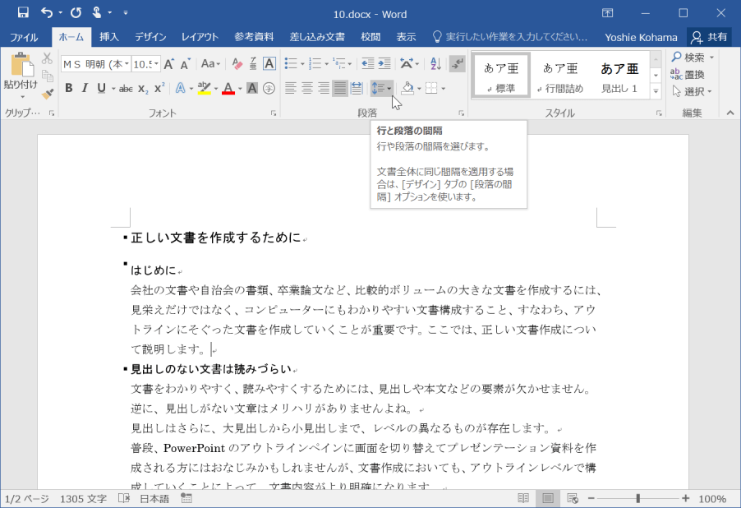This screenshot has width=741, height=508.
Task: Click the 1305 文字 word count
Action: tap(83, 498)
